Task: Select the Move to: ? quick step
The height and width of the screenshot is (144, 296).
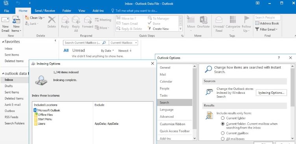Action: [x=126, y=18]
